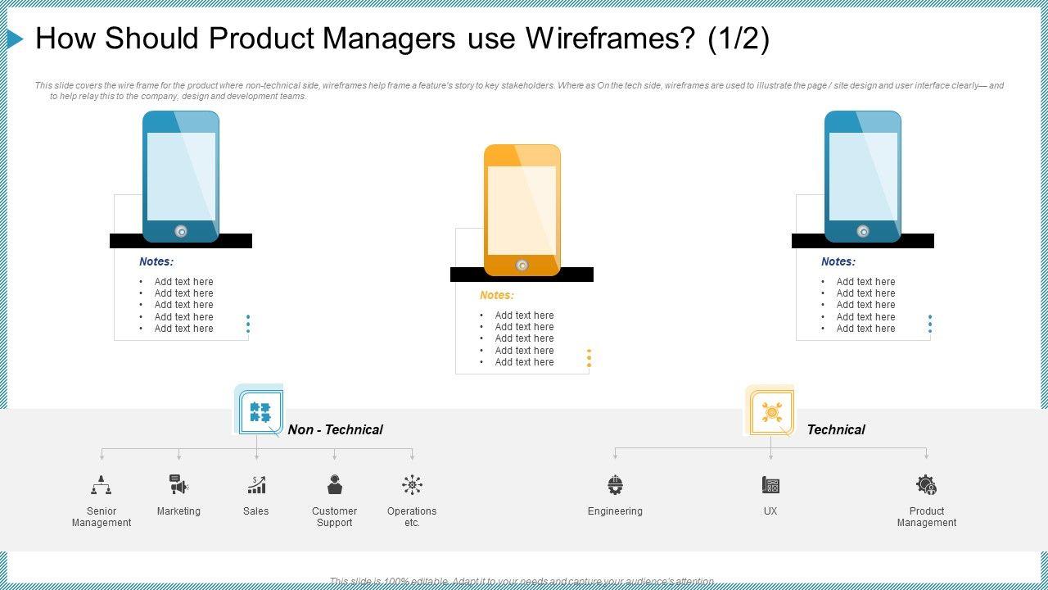The image size is (1048, 590).
Task: Select the Customer Support person icon
Action: coord(334,485)
